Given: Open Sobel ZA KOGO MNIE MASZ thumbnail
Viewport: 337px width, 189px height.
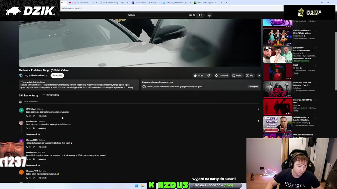Looking at the screenshot, I should point(278,107).
